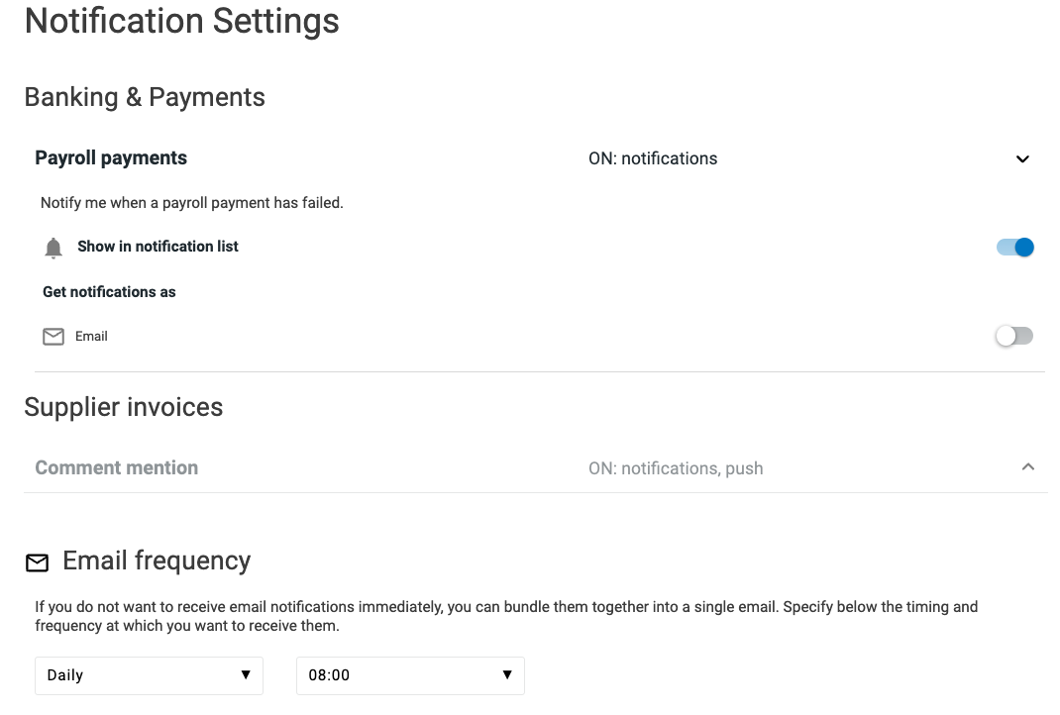Click the chevron on the Payroll payments row
Image resolution: width=1060 pixels, height=715 pixels.
pyautogui.click(x=1023, y=158)
